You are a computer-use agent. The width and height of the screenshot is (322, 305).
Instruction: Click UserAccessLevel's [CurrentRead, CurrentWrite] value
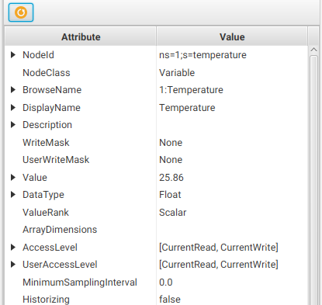click(219, 265)
